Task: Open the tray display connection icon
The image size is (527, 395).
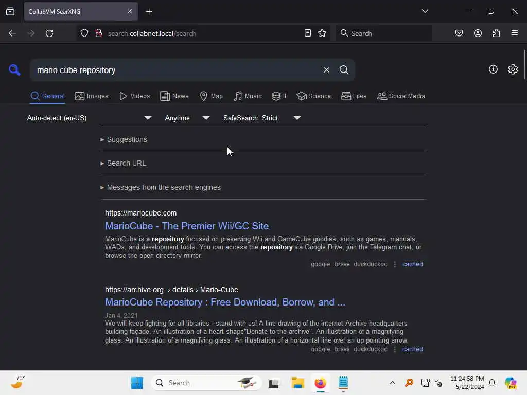Action: coord(425,383)
